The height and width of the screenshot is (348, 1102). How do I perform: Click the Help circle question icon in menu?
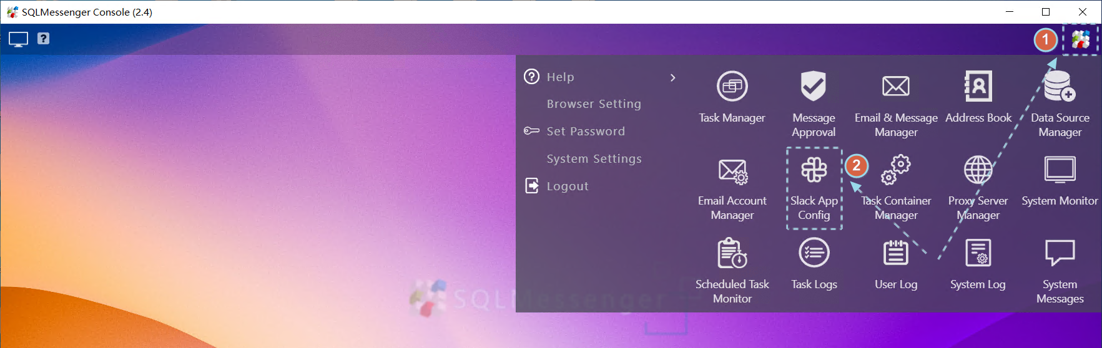click(531, 77)
